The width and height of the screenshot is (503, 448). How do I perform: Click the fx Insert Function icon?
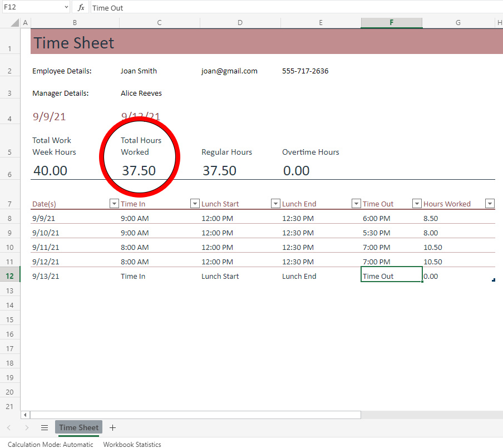point(81,7)
